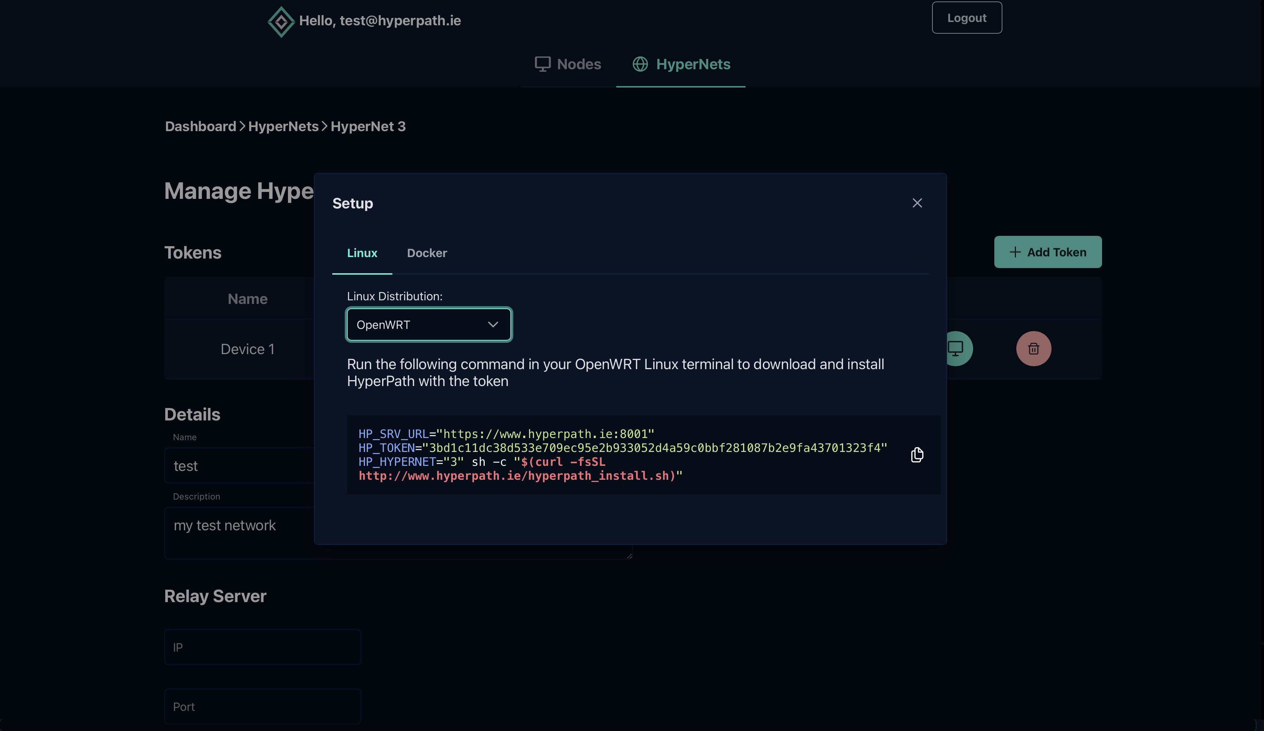Click the HyperNet 3 breadcrumb
This screenshot has width=1264, height=731.
click(x=368, y=126)
